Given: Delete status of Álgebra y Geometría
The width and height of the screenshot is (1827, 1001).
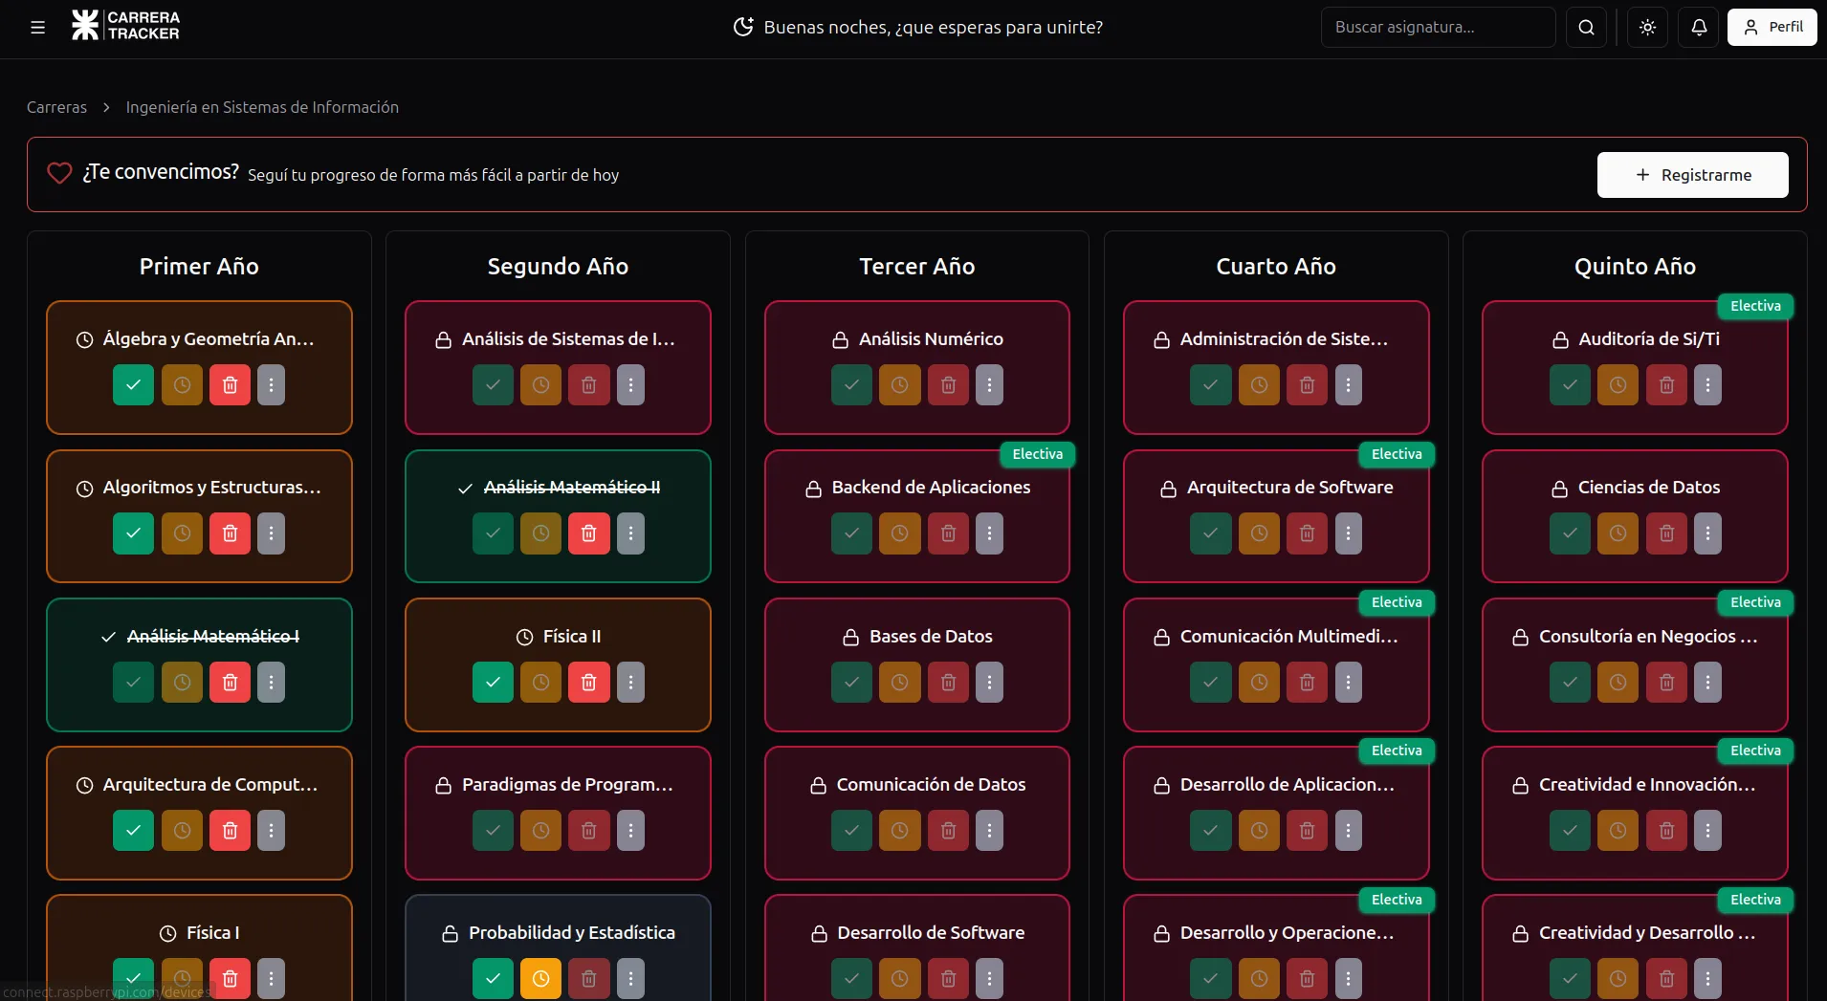Looking at the screenshot, I should coord(230,385).
